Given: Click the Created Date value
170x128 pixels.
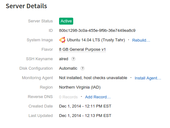Looking at the screenshot, I should pyautogui.click(x=85, y=106).
